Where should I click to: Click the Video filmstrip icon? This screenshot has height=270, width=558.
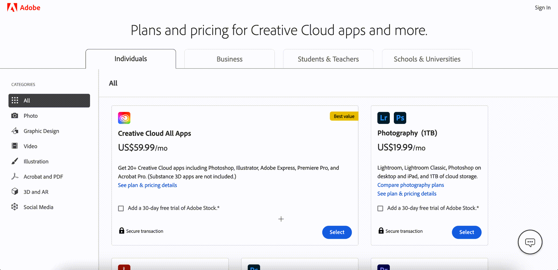[15, 146]
